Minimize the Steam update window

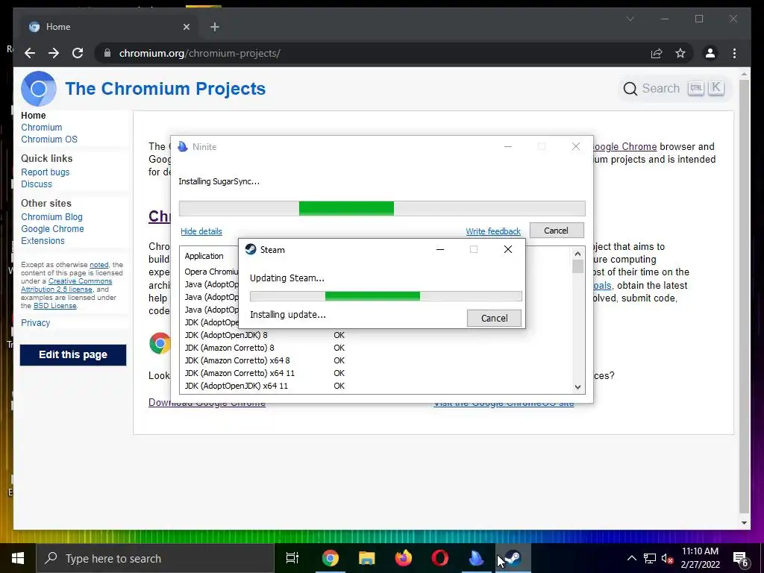tap(440, 249)
